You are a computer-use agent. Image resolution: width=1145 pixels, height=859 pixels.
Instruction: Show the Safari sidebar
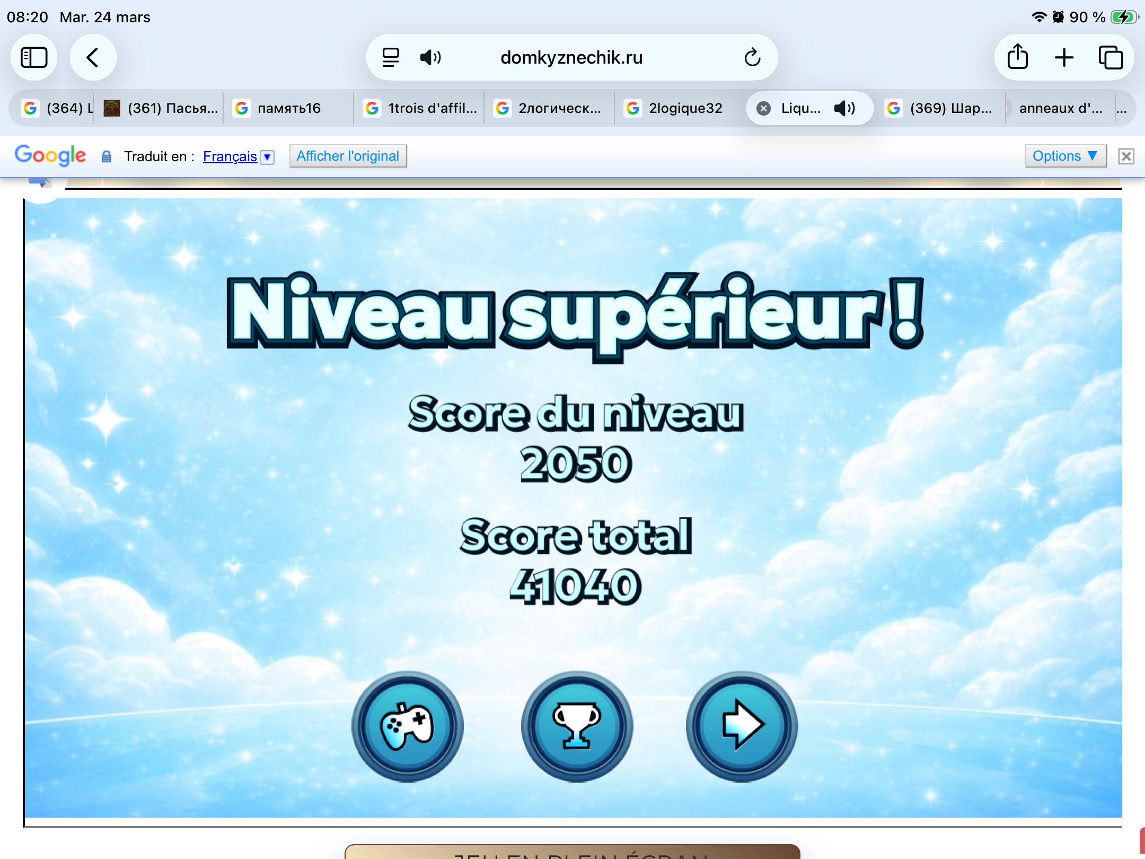click(x=34, y=57)
